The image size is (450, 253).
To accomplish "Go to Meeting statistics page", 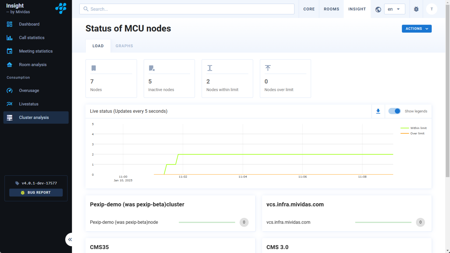I will (36, 51).
